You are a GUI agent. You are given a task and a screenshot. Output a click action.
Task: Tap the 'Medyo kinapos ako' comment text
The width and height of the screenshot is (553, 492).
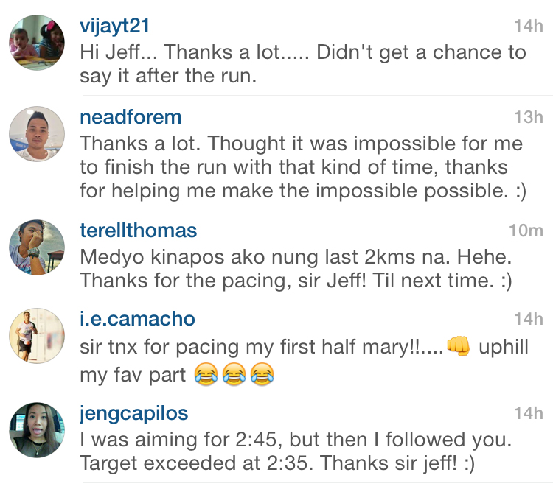295,269
